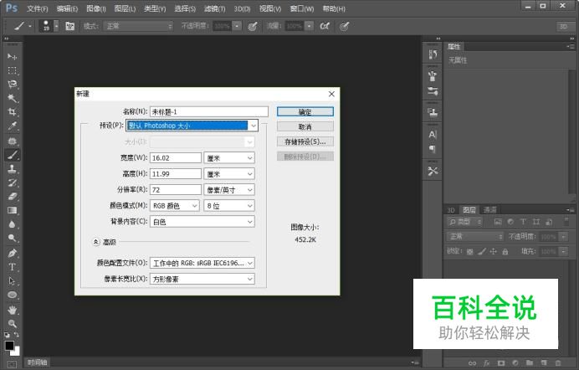Open the Character panel icon
The image size is (579, 370).
[433, 134]
